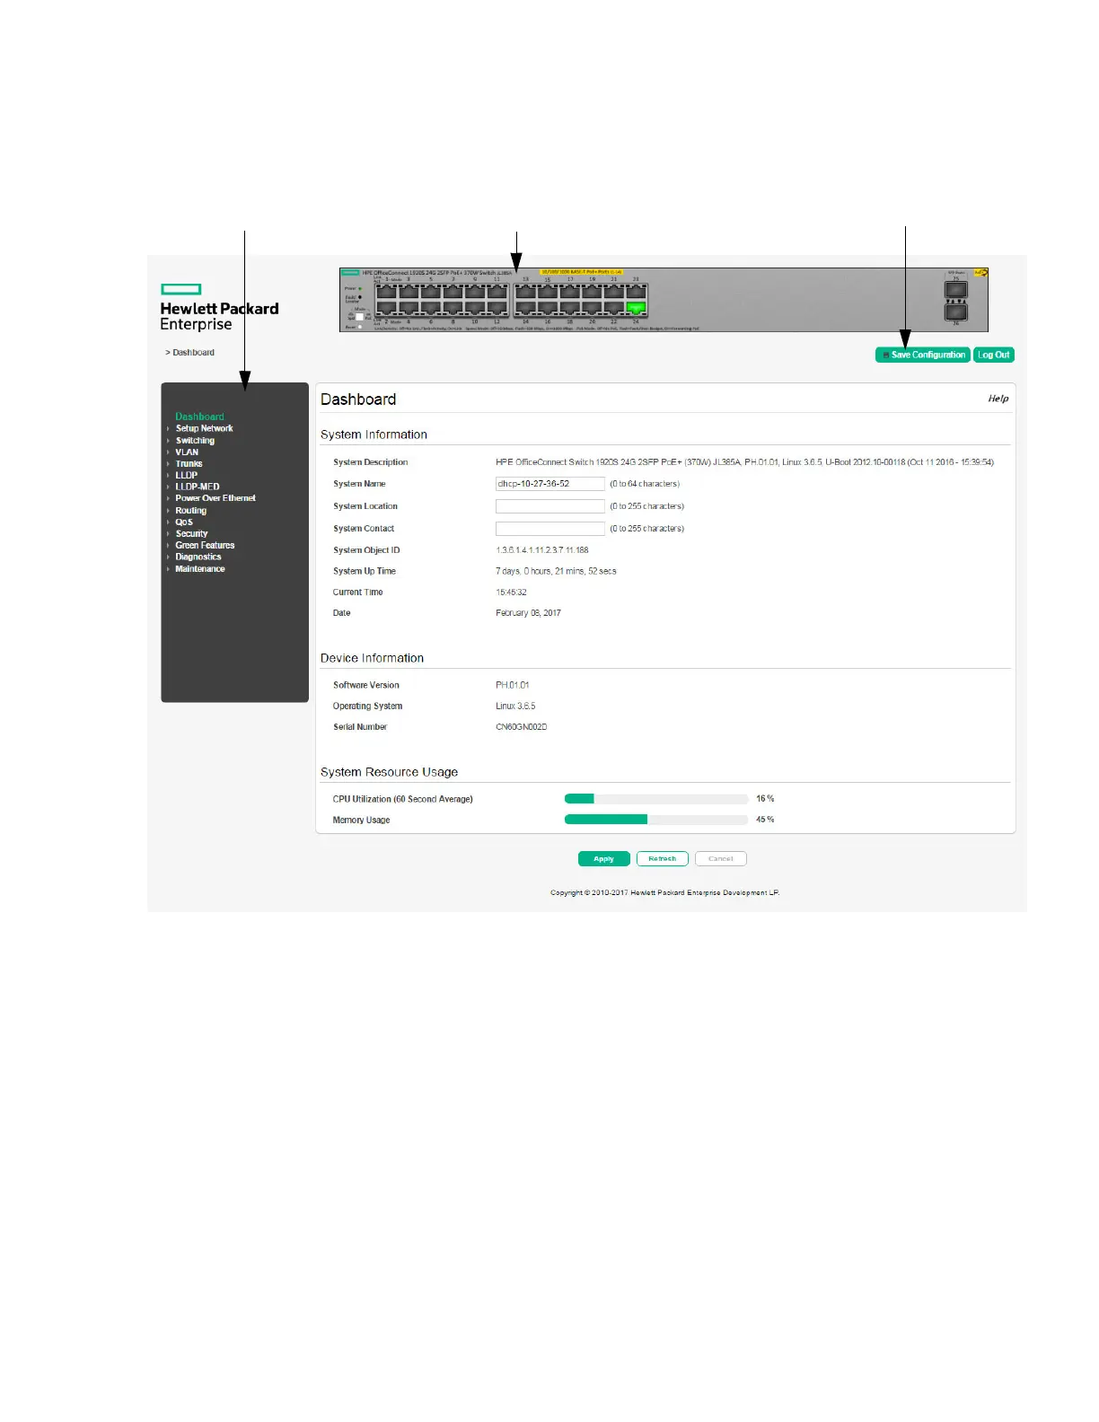The height and width of the screenshot is (1422, 1099).
Task: Click the System Object ID value
Action: 542,550
